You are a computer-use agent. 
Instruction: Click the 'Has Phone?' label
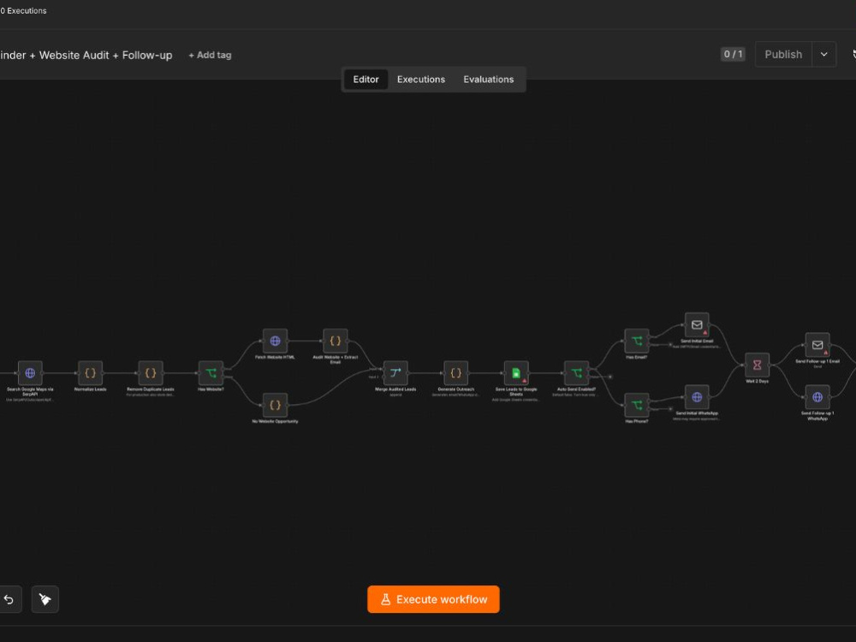coord(637,421)
